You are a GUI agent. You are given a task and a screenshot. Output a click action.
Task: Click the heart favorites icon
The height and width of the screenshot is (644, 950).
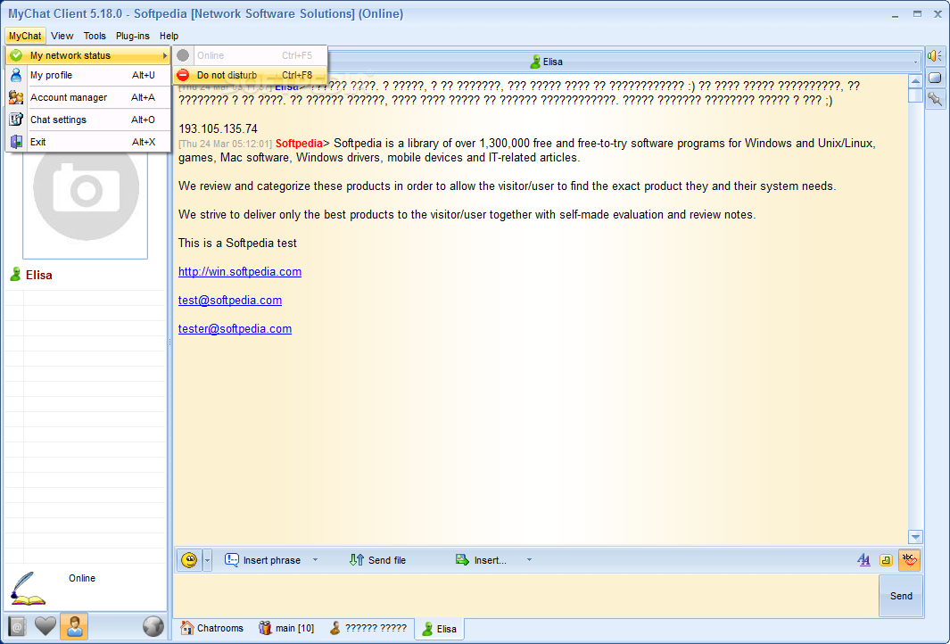(45, 626)
